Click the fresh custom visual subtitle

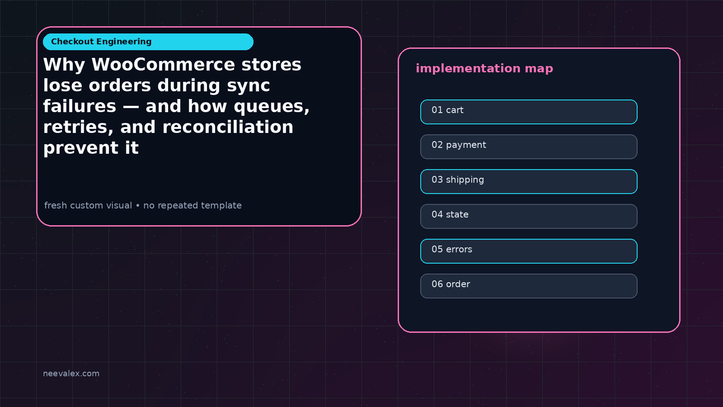pos(143,205)
